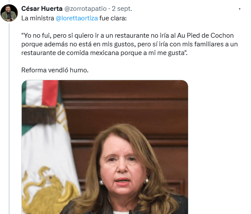Click the red stripe of the flag
Viewport: 251px width, 214px height.
click(50, 93)
